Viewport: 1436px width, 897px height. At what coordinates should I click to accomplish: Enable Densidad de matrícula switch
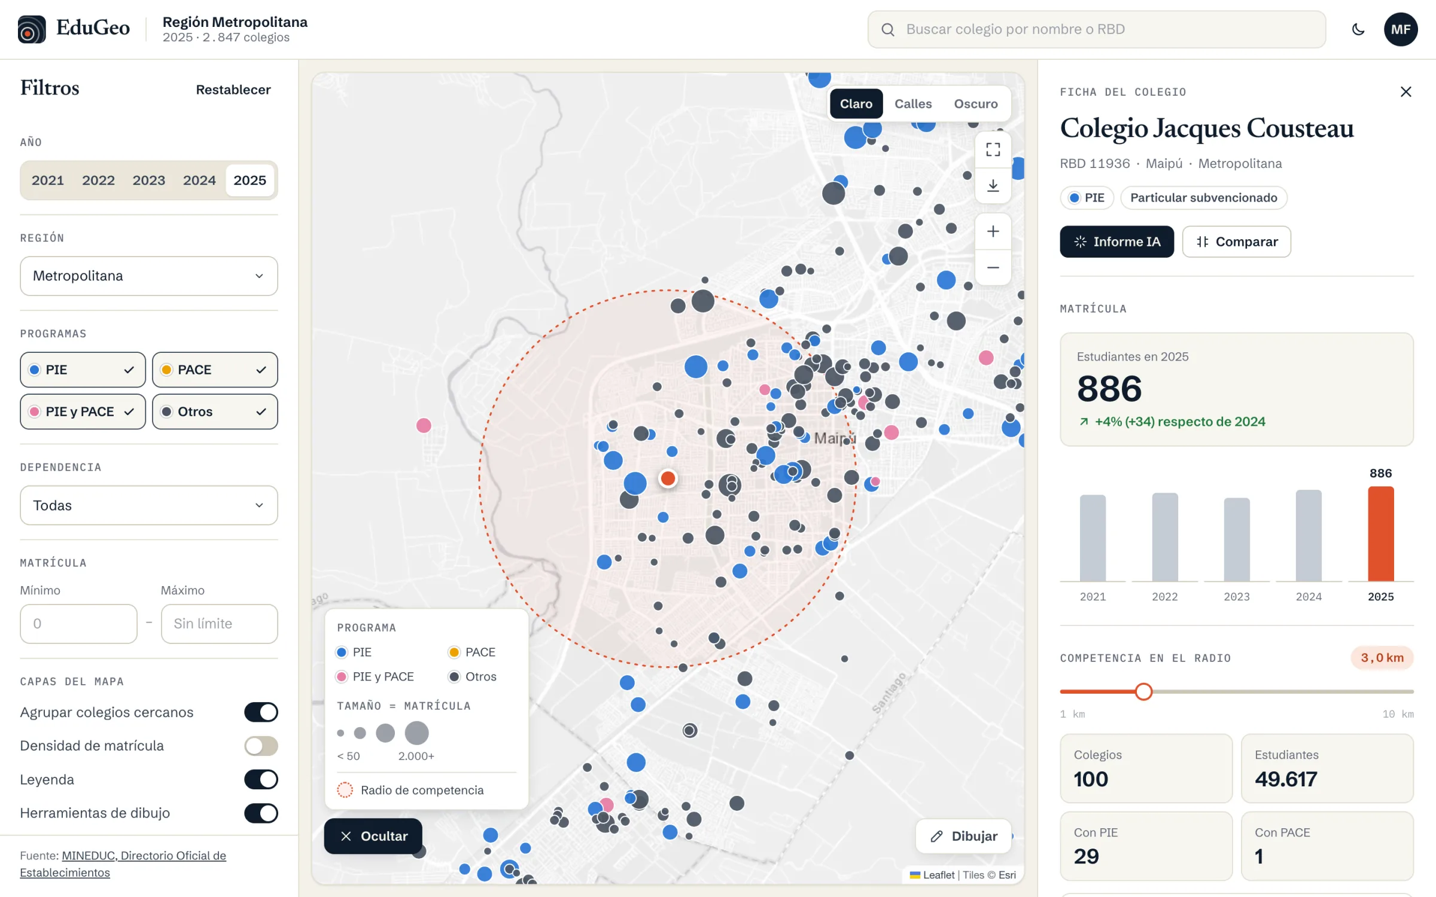tap(261, 746)
